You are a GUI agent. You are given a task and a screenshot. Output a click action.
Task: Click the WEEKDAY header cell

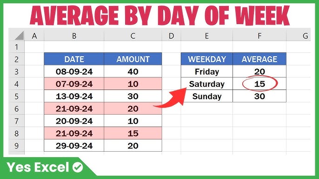[x=207, y=59]
